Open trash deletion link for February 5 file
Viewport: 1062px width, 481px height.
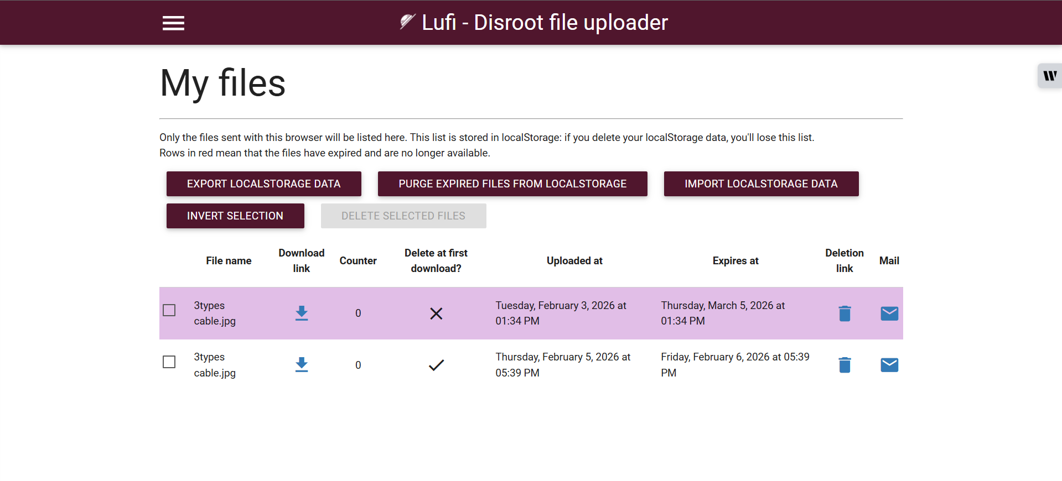845,365
